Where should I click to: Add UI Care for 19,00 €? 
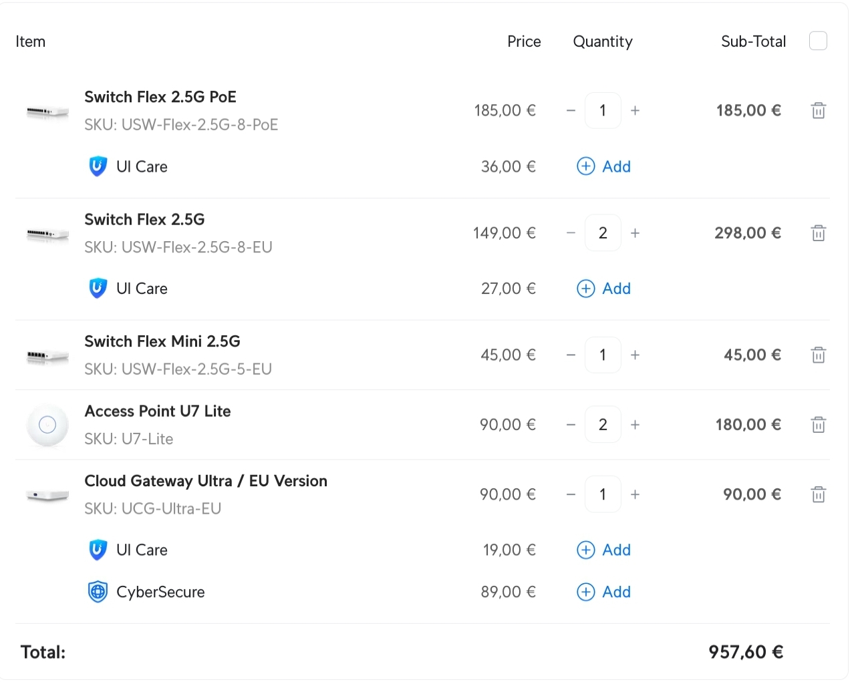click(603, 550)
